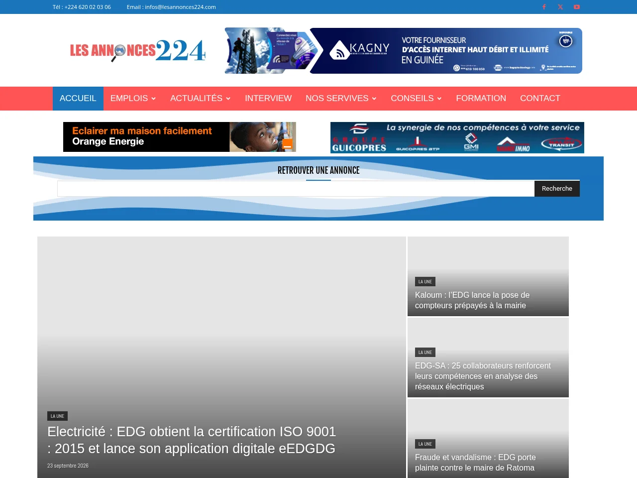Open the Orange Energie banner ad

180,137
